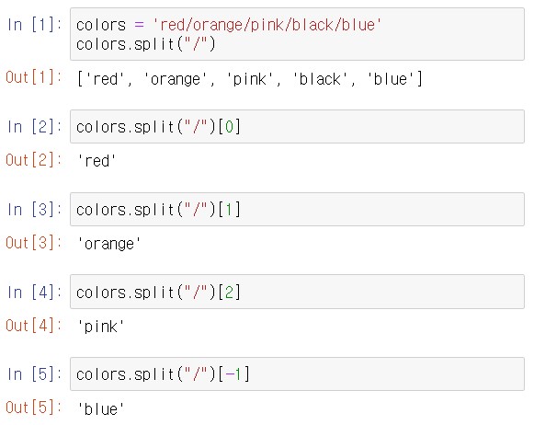
Task: Select the In [2] prompt label
Action: (35, 127)
